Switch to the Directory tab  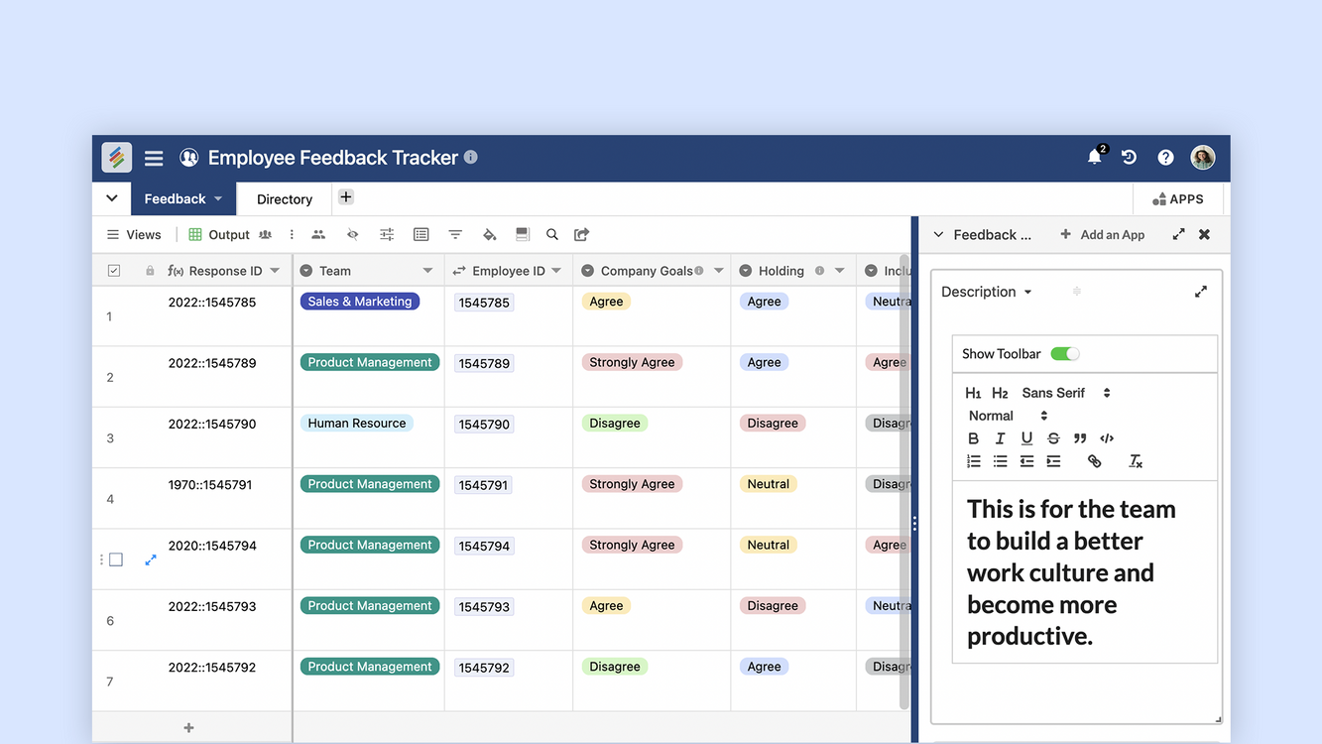click(x=285, y=199)
